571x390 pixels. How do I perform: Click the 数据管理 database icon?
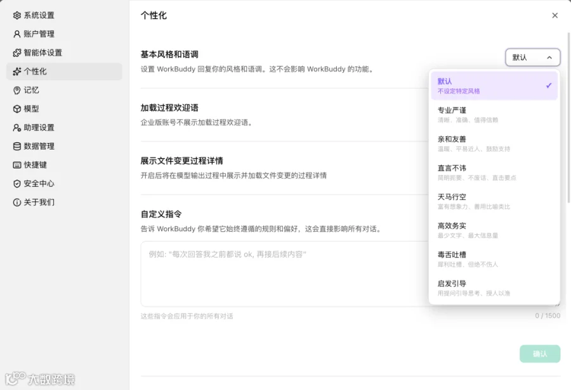click(16, 146)
